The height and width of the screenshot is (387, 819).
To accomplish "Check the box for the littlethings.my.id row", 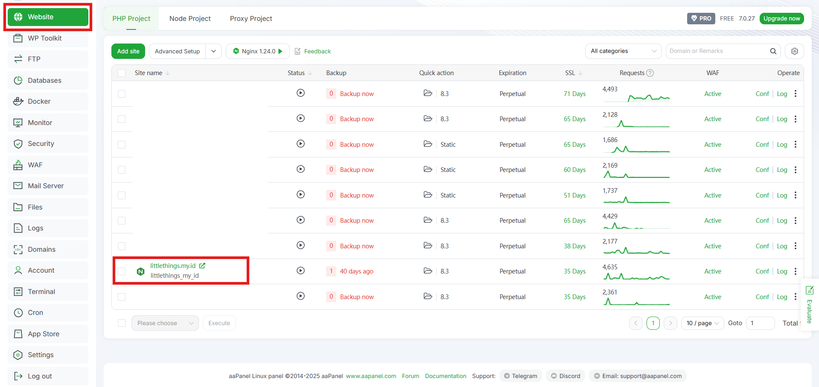I will tap(122, 271).
